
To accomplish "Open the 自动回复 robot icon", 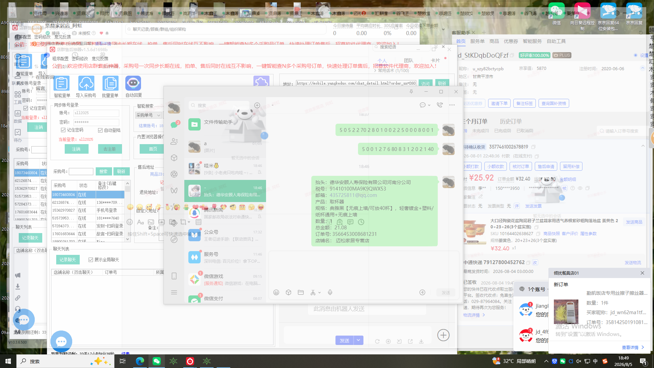I will click(x=133, y=83).
